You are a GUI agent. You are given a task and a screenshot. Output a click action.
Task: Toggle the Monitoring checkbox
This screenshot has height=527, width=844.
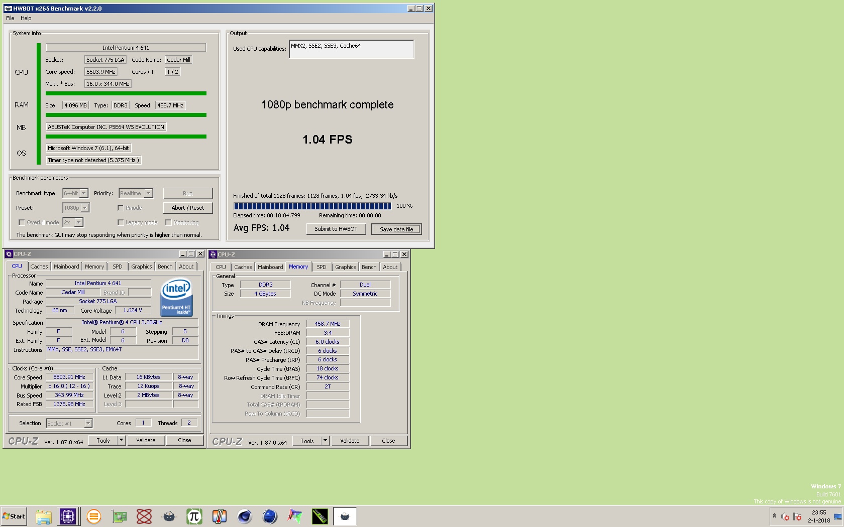click(x=168, y=222)
